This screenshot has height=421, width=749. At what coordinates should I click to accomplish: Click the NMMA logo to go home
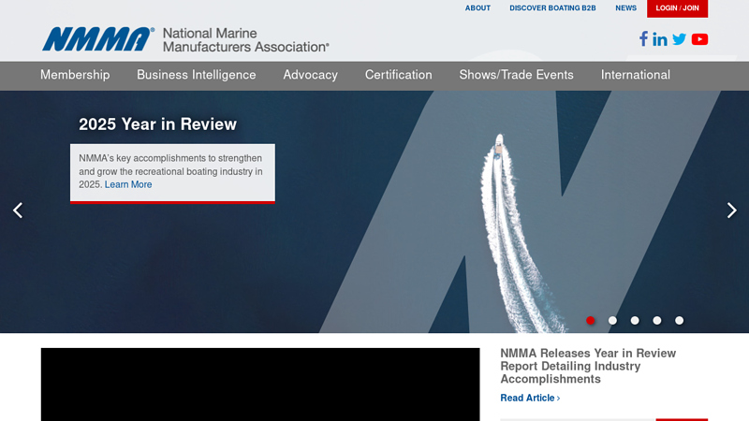98,39
